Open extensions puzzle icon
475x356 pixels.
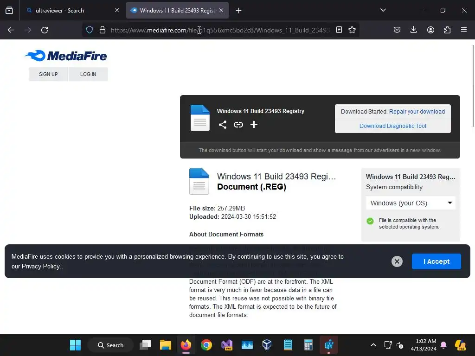(x=447, y=30)
